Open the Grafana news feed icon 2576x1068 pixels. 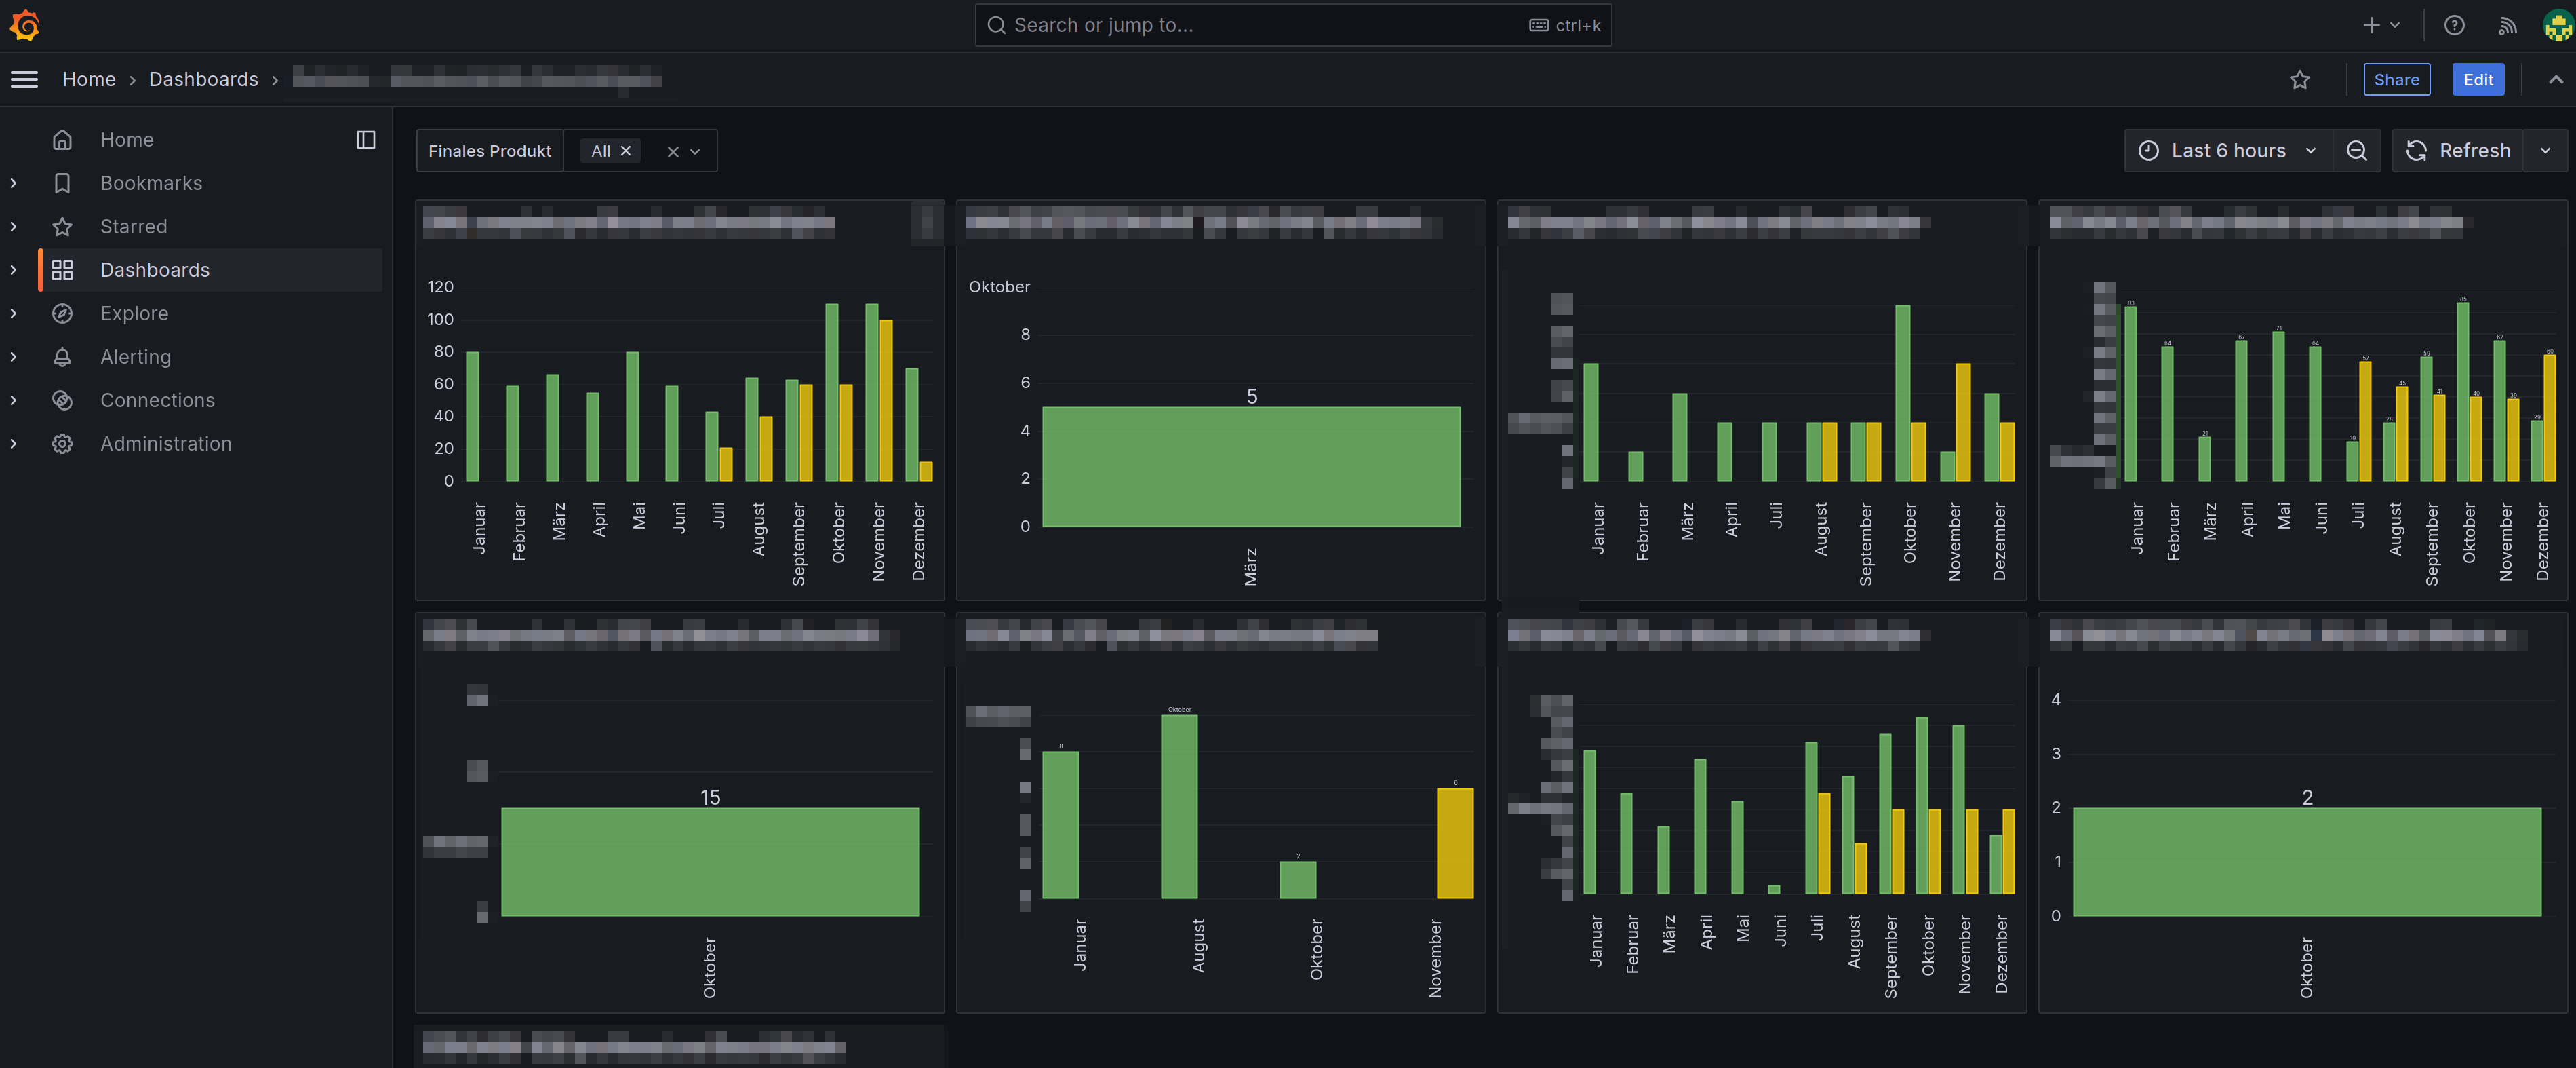[x=2508, y=25]
